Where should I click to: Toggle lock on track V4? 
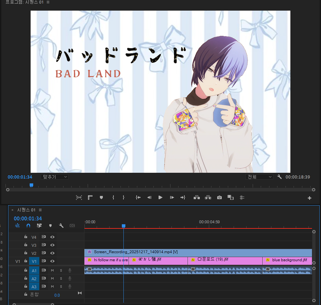point(26,237)
